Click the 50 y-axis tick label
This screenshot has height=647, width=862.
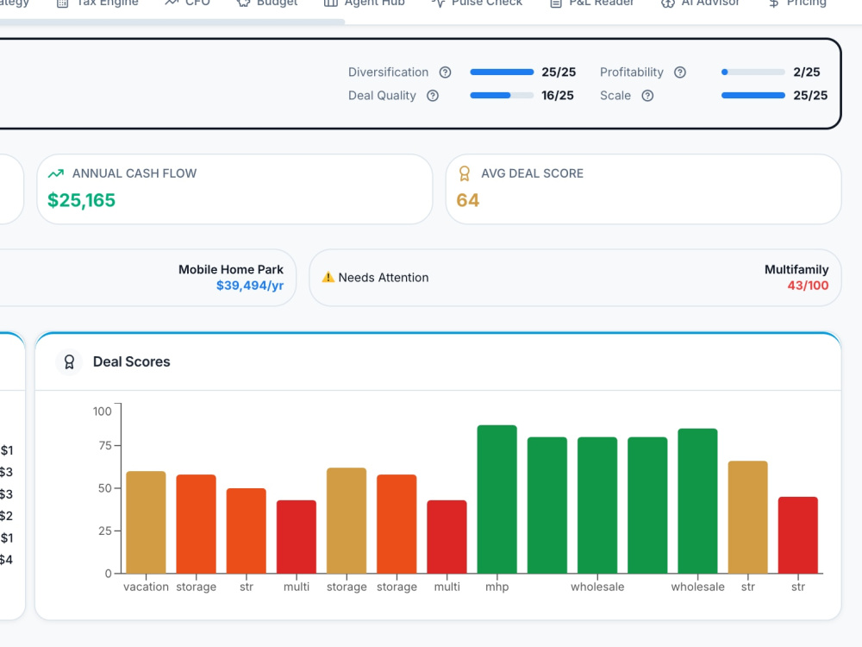pos(105,488)
